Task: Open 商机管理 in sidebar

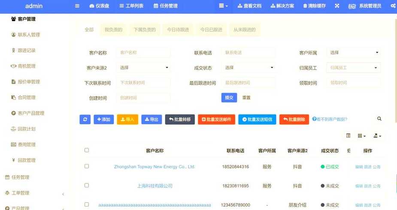Action: tap(23, 66)
